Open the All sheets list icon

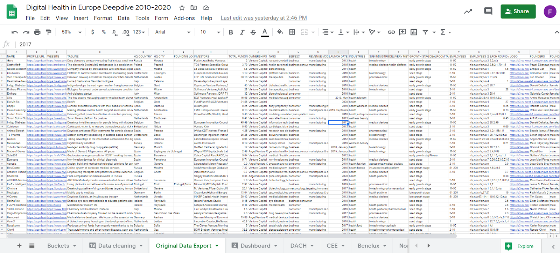pos(32,246)
